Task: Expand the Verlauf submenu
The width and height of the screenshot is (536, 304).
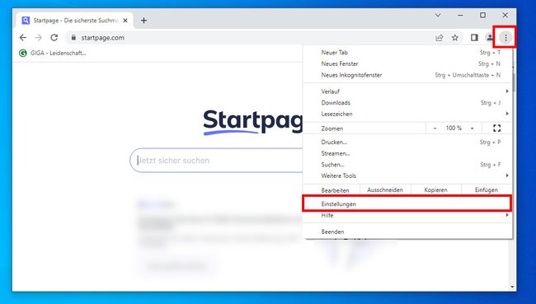Action: pos(407,91)
